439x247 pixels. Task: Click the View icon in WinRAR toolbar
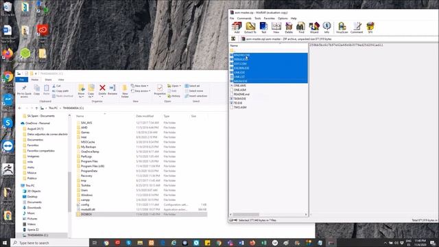coord(276,27)
